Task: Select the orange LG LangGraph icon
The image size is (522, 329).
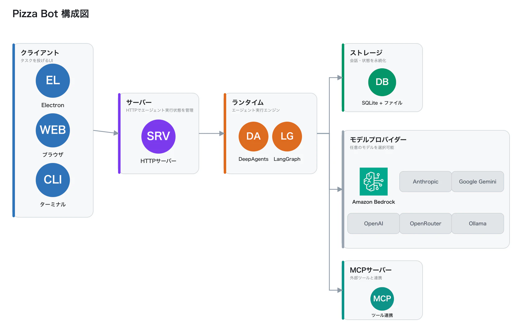Action: click(x=287, y=137)
